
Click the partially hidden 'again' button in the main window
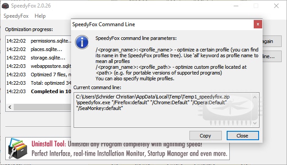pyautogui.click(x=272, y=41)
